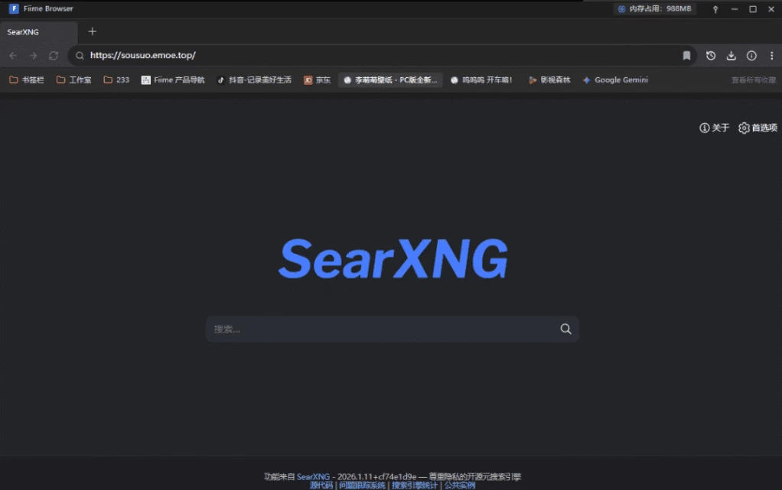Screen dimensions: 782x490
Task: Click the forward navigation arrow
Action: tap(33, 56)
